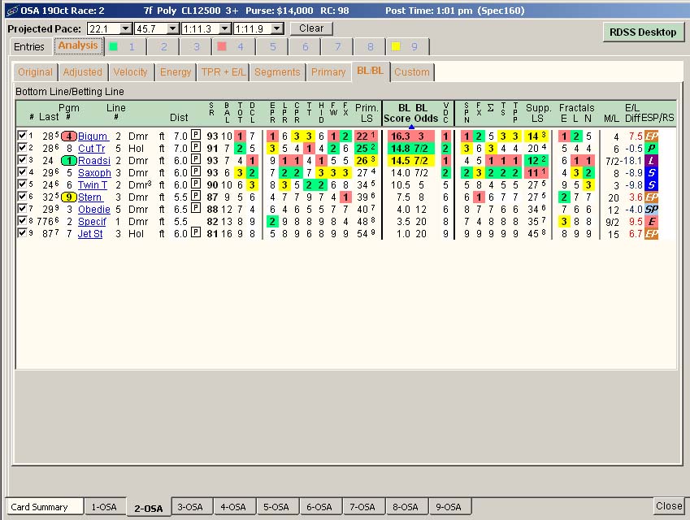Open the Saxoph horse link
Viewport: 690px width, 520px height.
tap(94, 173)
